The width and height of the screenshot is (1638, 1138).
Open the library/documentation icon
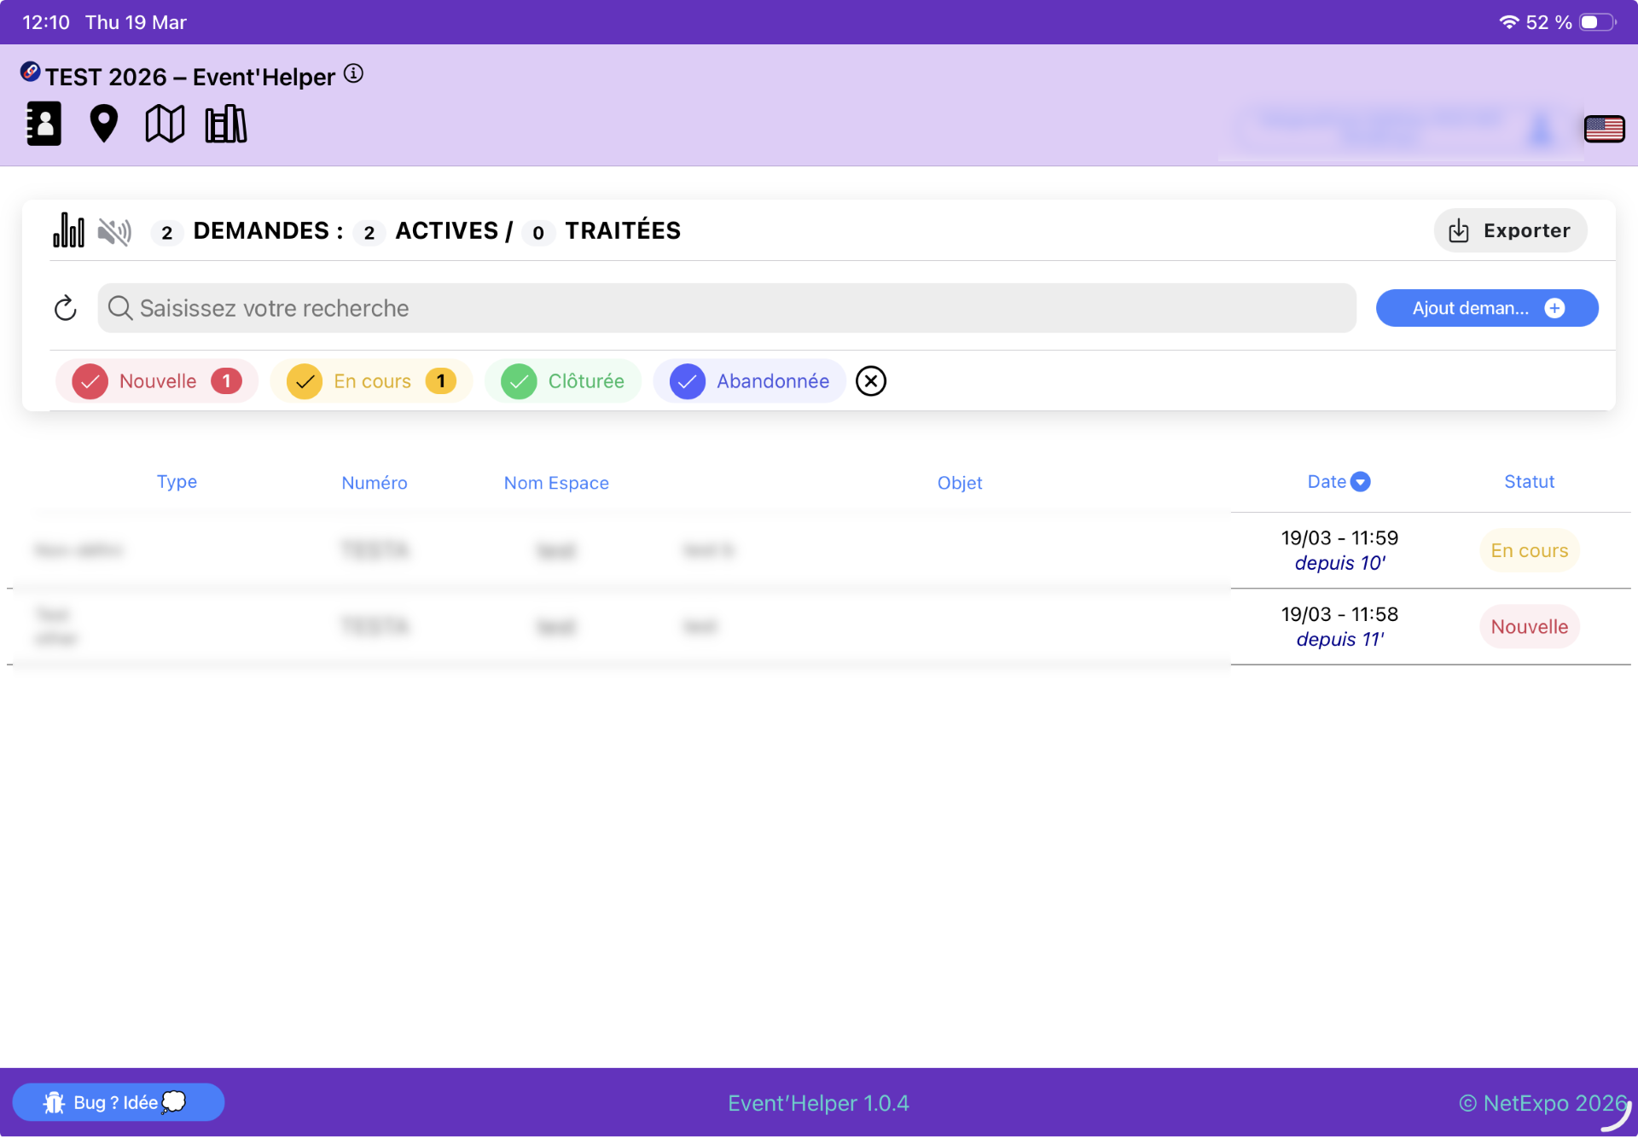pos(225,124)
